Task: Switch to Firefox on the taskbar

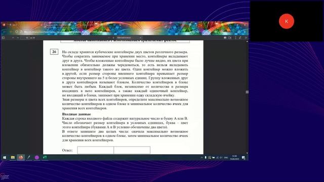Action: point(21,157)
